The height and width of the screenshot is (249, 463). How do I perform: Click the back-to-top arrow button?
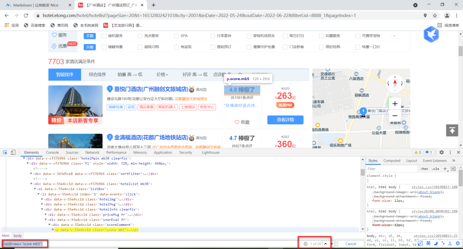452,130
